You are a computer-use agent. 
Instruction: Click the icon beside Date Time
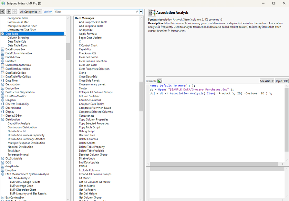pos(3,81)
